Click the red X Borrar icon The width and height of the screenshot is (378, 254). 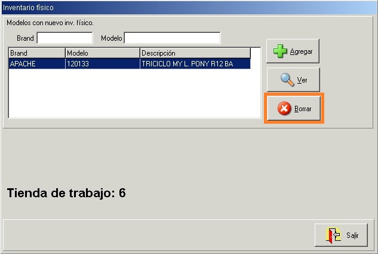[284, 108]
